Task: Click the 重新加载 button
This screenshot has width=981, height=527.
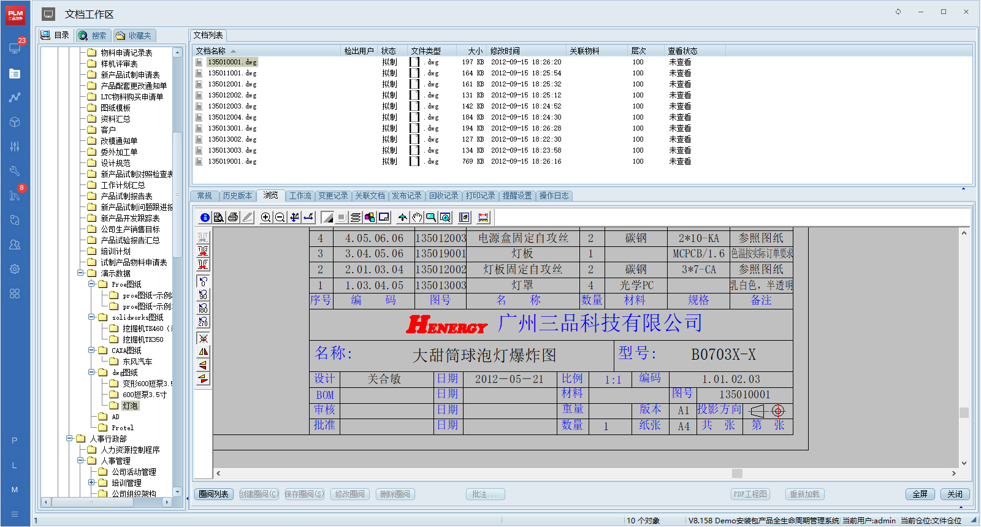Action: pyautogui.click(x=804, y=494)
